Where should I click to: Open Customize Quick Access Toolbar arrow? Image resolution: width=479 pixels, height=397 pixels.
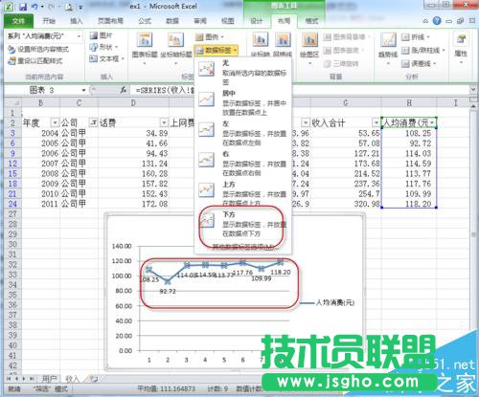tap(80, 7)
